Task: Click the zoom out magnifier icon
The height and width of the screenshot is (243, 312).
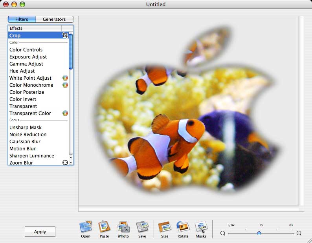Action: pyautogui.click(x=223, y=233)
